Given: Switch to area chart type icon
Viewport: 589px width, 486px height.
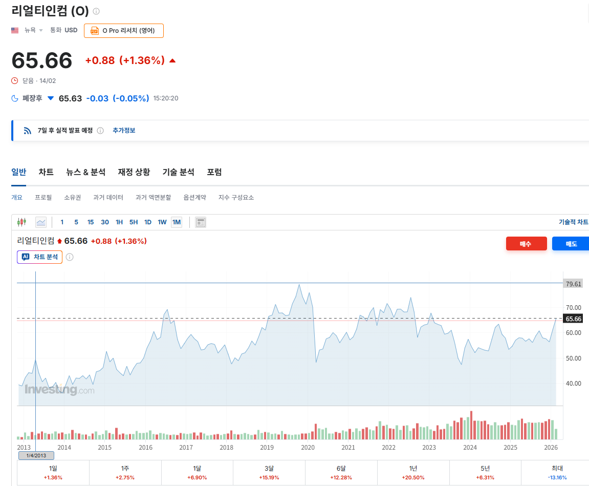Looking at the screenshot, I should click(41, 222).
